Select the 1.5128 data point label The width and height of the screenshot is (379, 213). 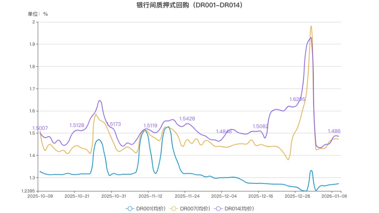coord(77,125)
